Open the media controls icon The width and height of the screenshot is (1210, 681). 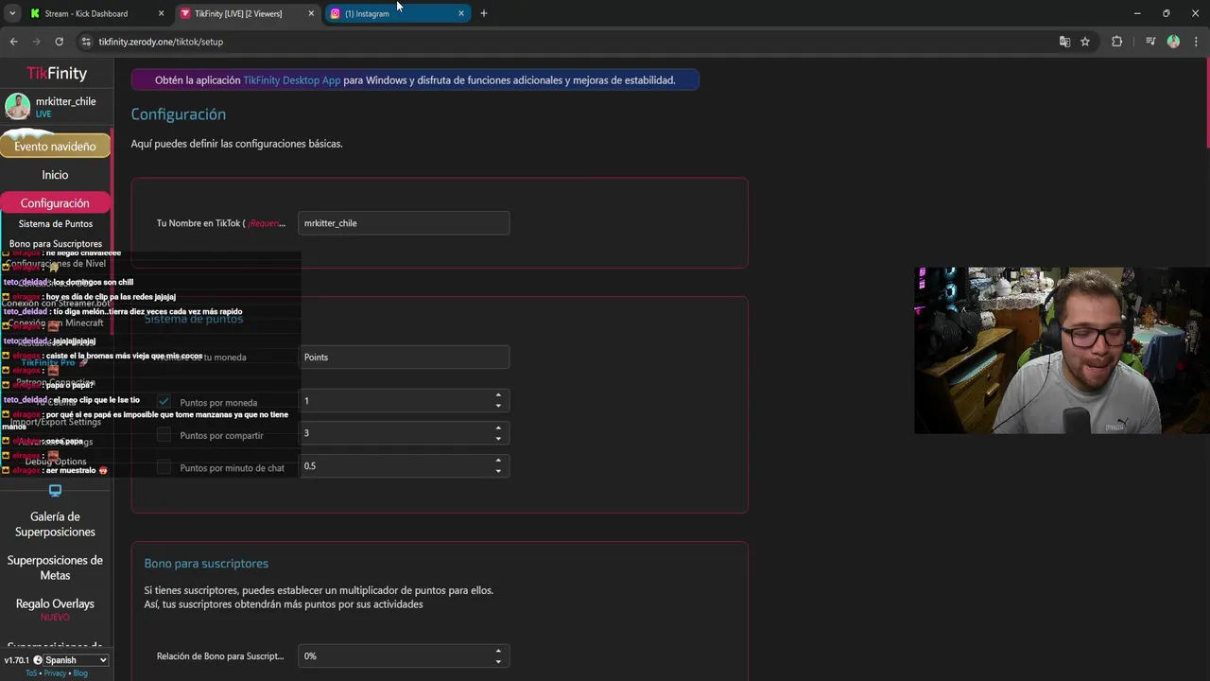[1150, 42]
